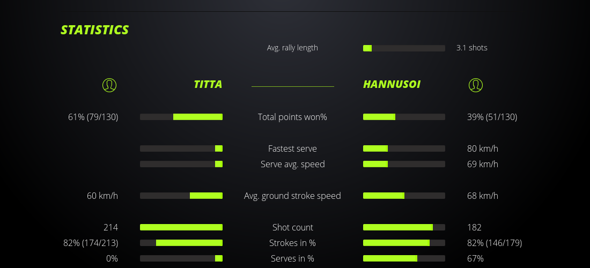
Task: Click Titta's Total points won bar
Action: [181, 117]
